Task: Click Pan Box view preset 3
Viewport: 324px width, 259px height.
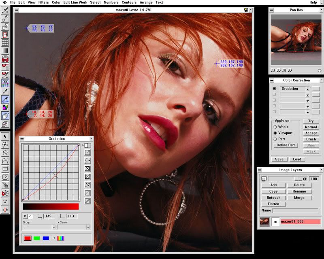Action: (284, 70)
